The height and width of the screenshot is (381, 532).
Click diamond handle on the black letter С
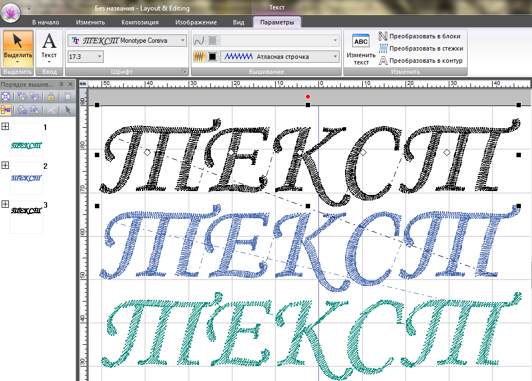tap(363, 153)
